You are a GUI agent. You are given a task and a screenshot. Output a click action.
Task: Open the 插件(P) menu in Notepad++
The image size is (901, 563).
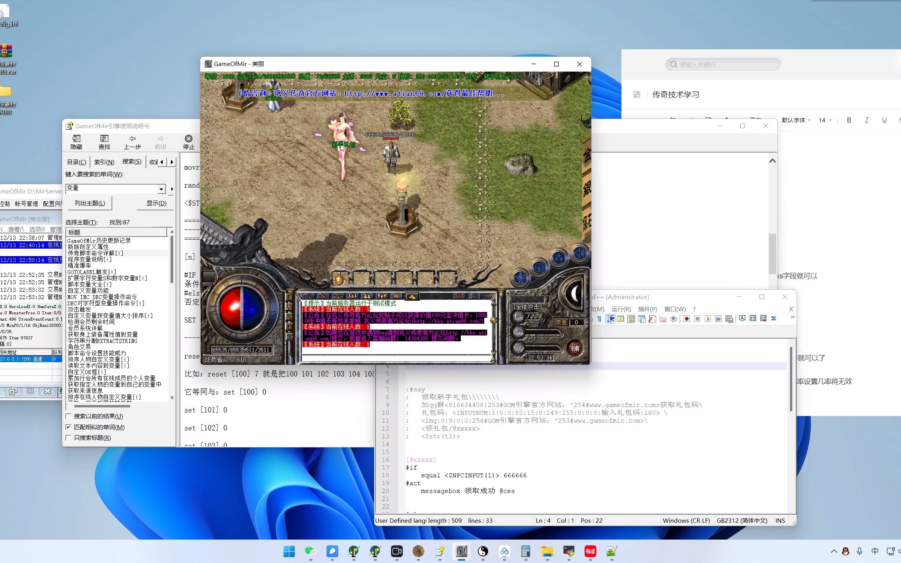[647, 309]
